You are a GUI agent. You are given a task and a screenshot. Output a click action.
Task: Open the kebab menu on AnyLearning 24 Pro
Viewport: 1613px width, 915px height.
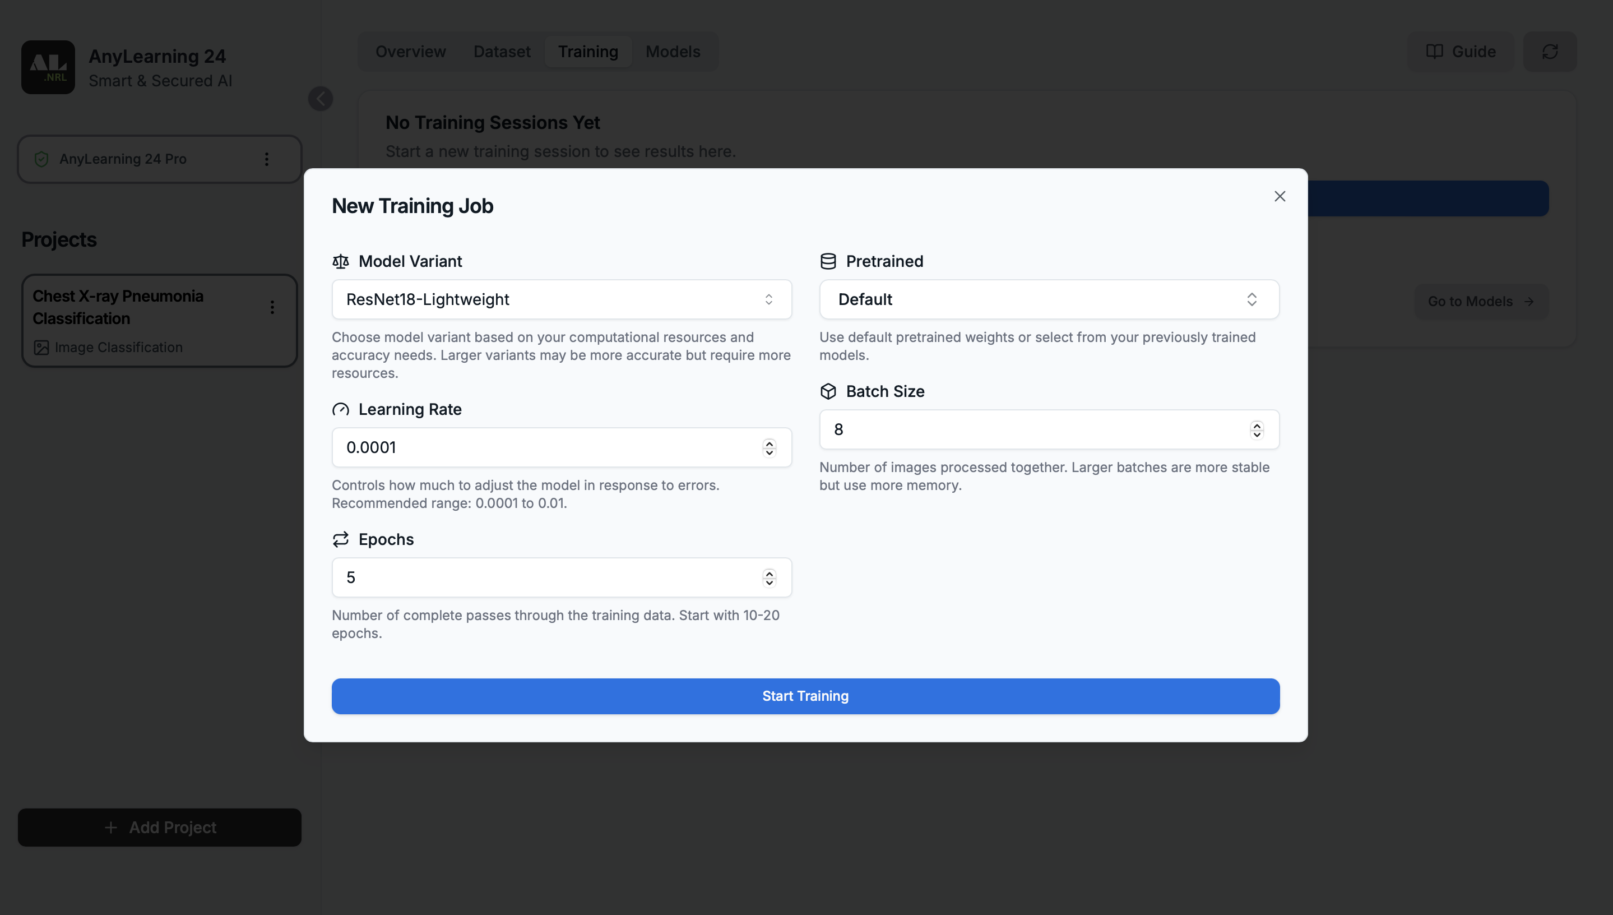pyautogui.click(x=266, y=159)
